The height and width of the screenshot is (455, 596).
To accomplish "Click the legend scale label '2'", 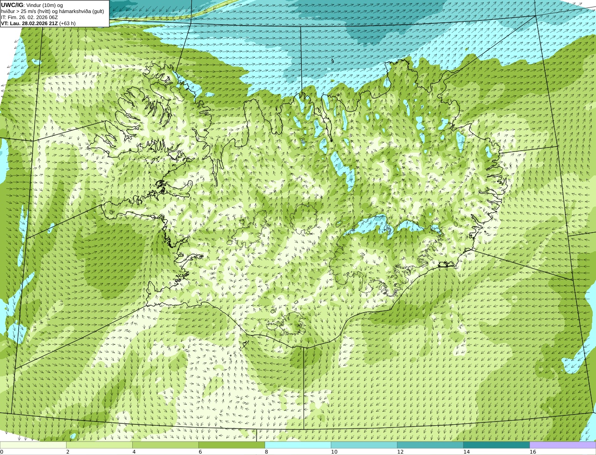I will coord(68,452).
